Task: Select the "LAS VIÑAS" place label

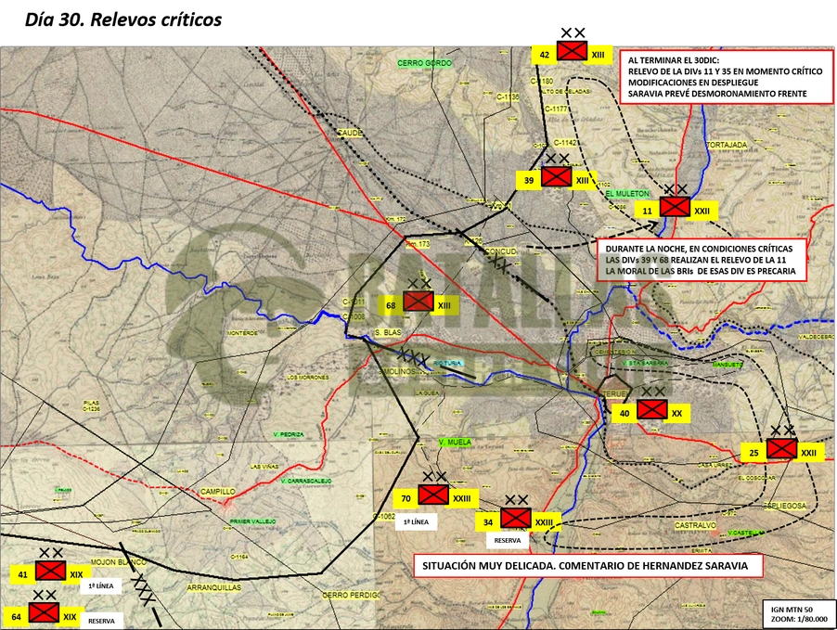Action: tap(264, 467)
